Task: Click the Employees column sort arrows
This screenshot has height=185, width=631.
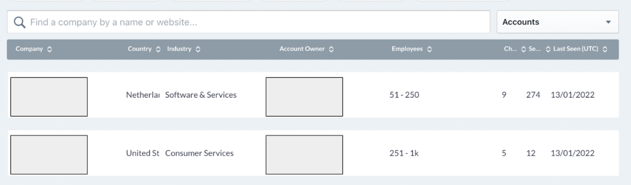Action: click(x=430, y=49)
